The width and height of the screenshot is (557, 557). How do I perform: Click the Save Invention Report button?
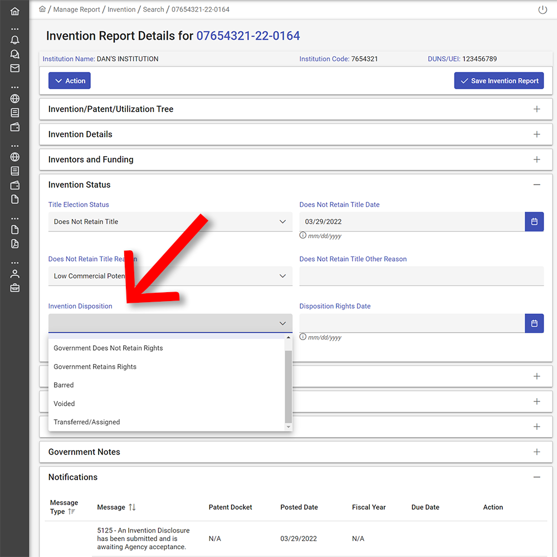pos(499,81)
